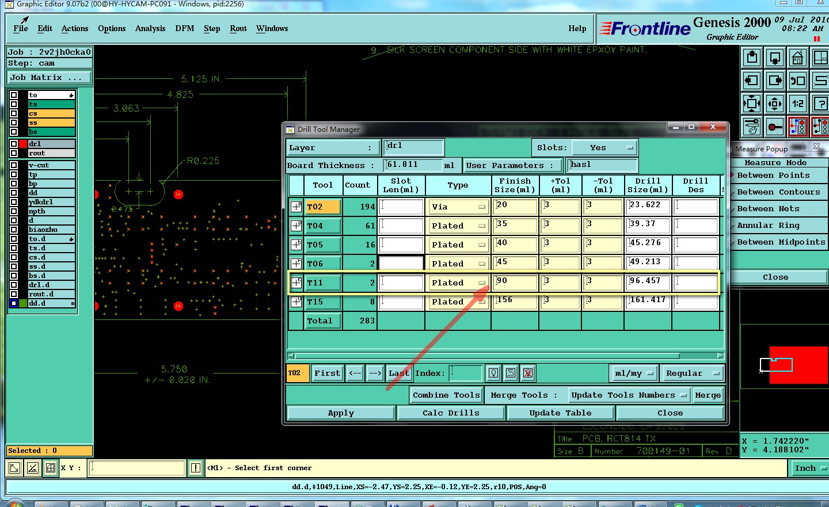Click the Home view icon
Viewport: 829px width, 507px height.
point(797,58)
